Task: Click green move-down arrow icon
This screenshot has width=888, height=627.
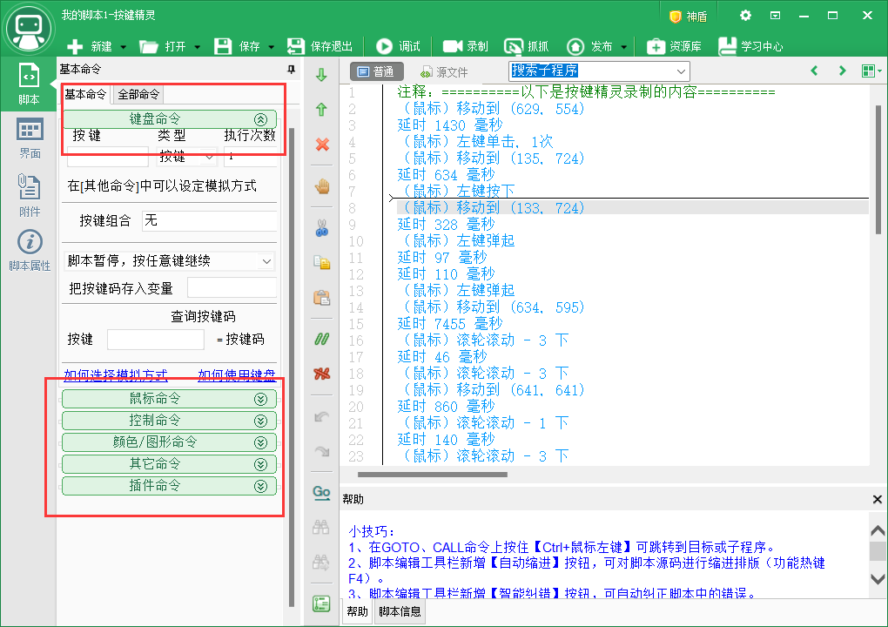Action: click(321, 75)
